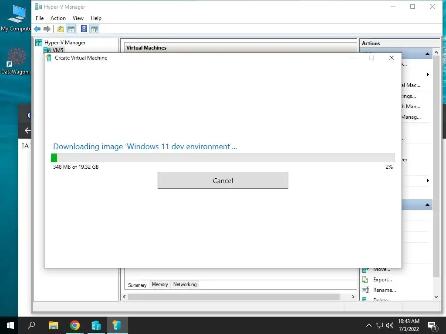Click the 2% progress percentage text
The width and height of the screenshot is (446, 334).
point(389,167)
